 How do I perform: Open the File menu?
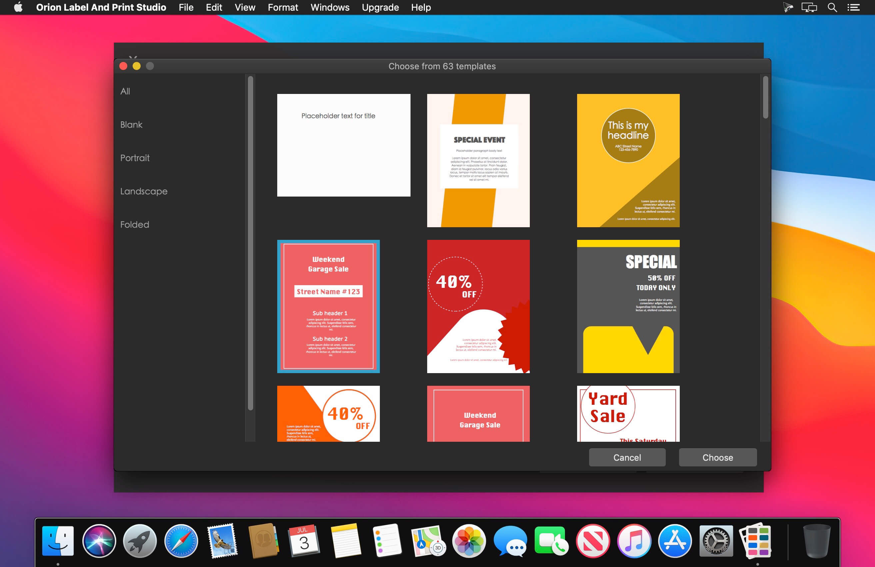click(x=186, y=7)
